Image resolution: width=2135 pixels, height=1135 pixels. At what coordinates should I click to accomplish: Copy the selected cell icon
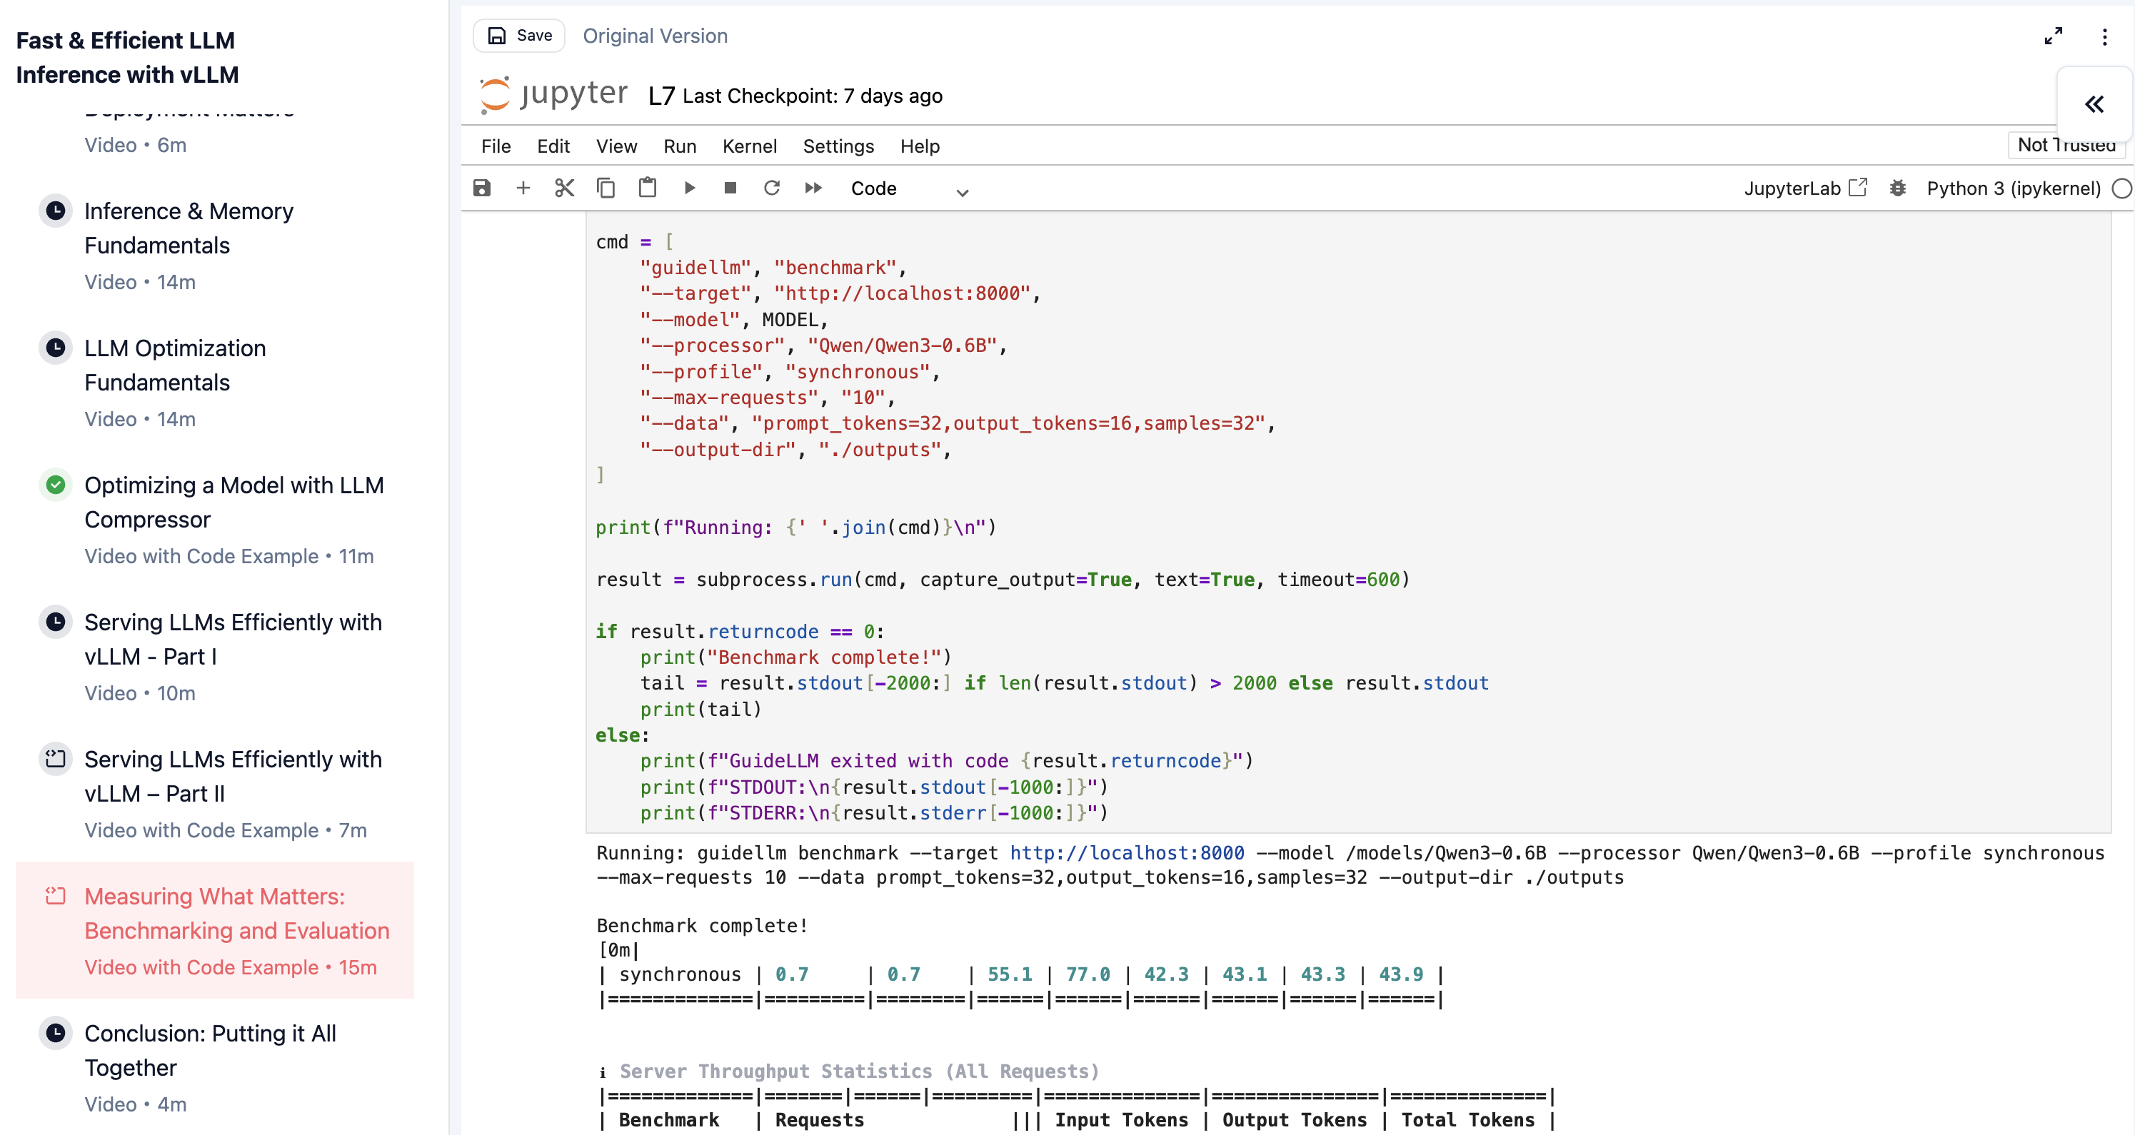coord(606,188)
